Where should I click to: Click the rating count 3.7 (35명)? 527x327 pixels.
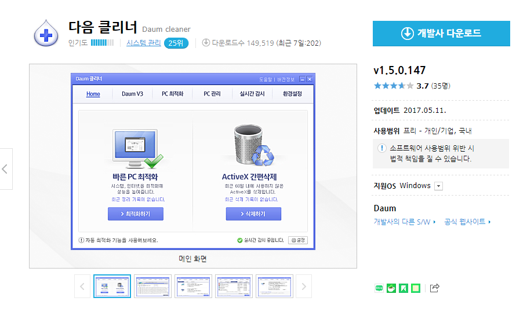click(x=433, y=86)
